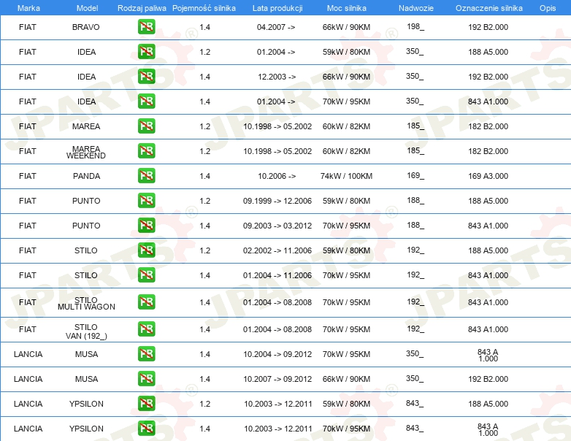Click production date 12.2003 -> cell
571x441 pixels.
coord(277,77)
